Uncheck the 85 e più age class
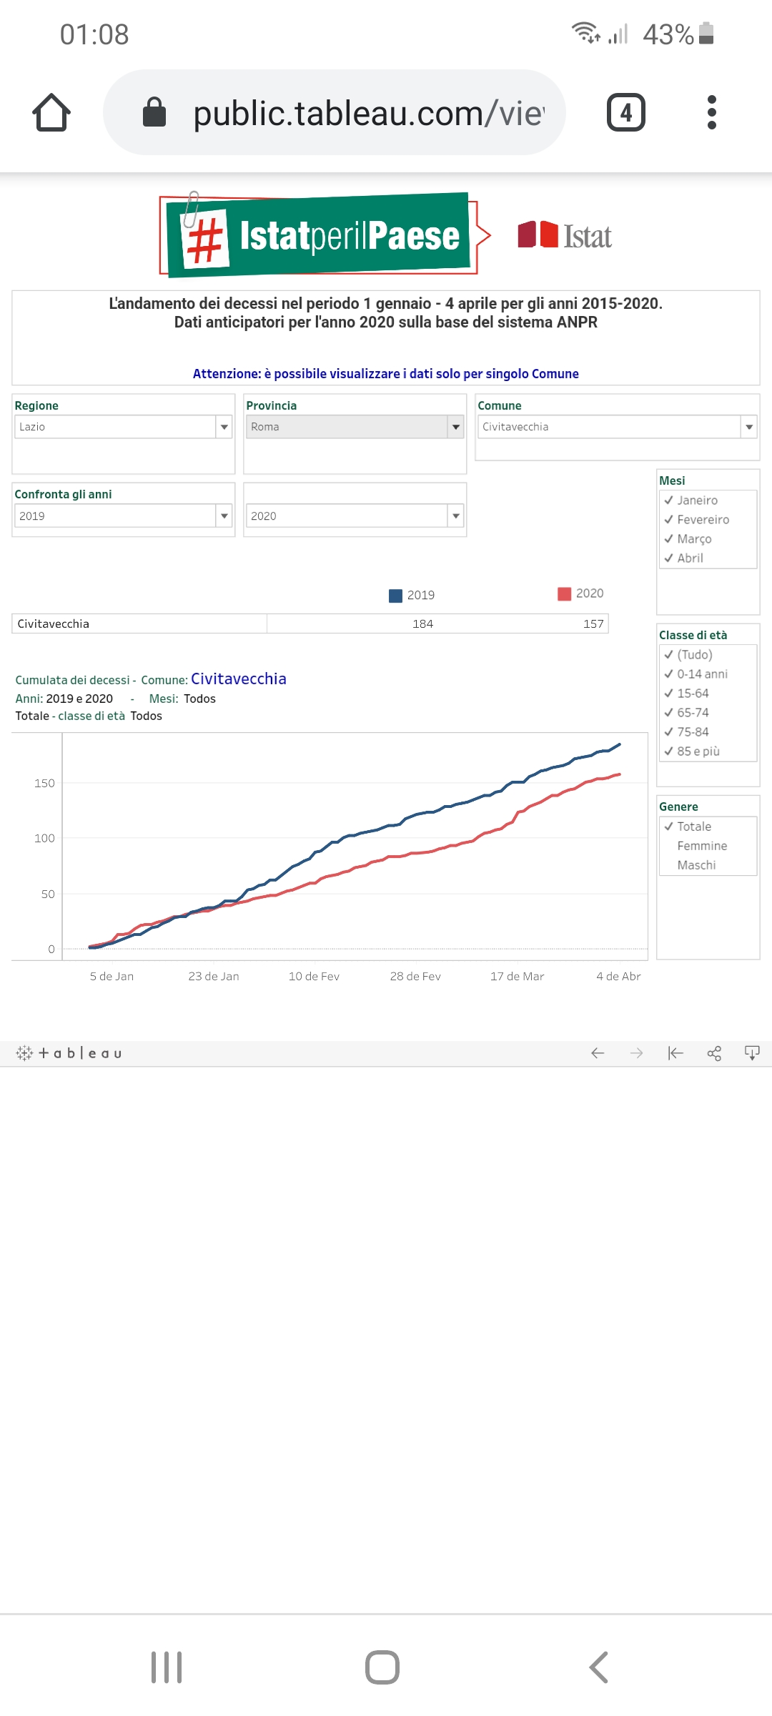The image size is (772, 1716). 669,751
